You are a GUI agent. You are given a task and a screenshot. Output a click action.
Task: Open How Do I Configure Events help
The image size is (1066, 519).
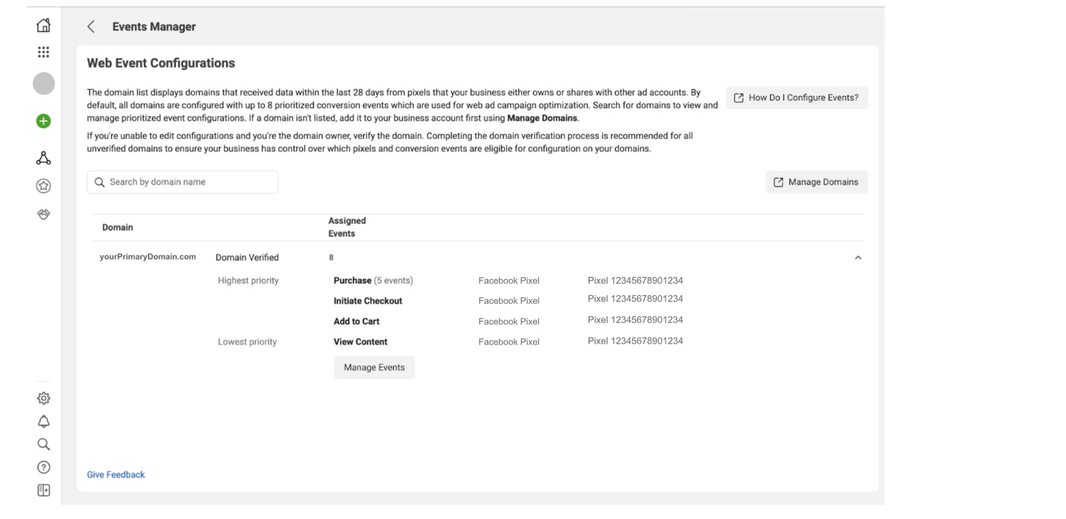click(x=796, y=98)
